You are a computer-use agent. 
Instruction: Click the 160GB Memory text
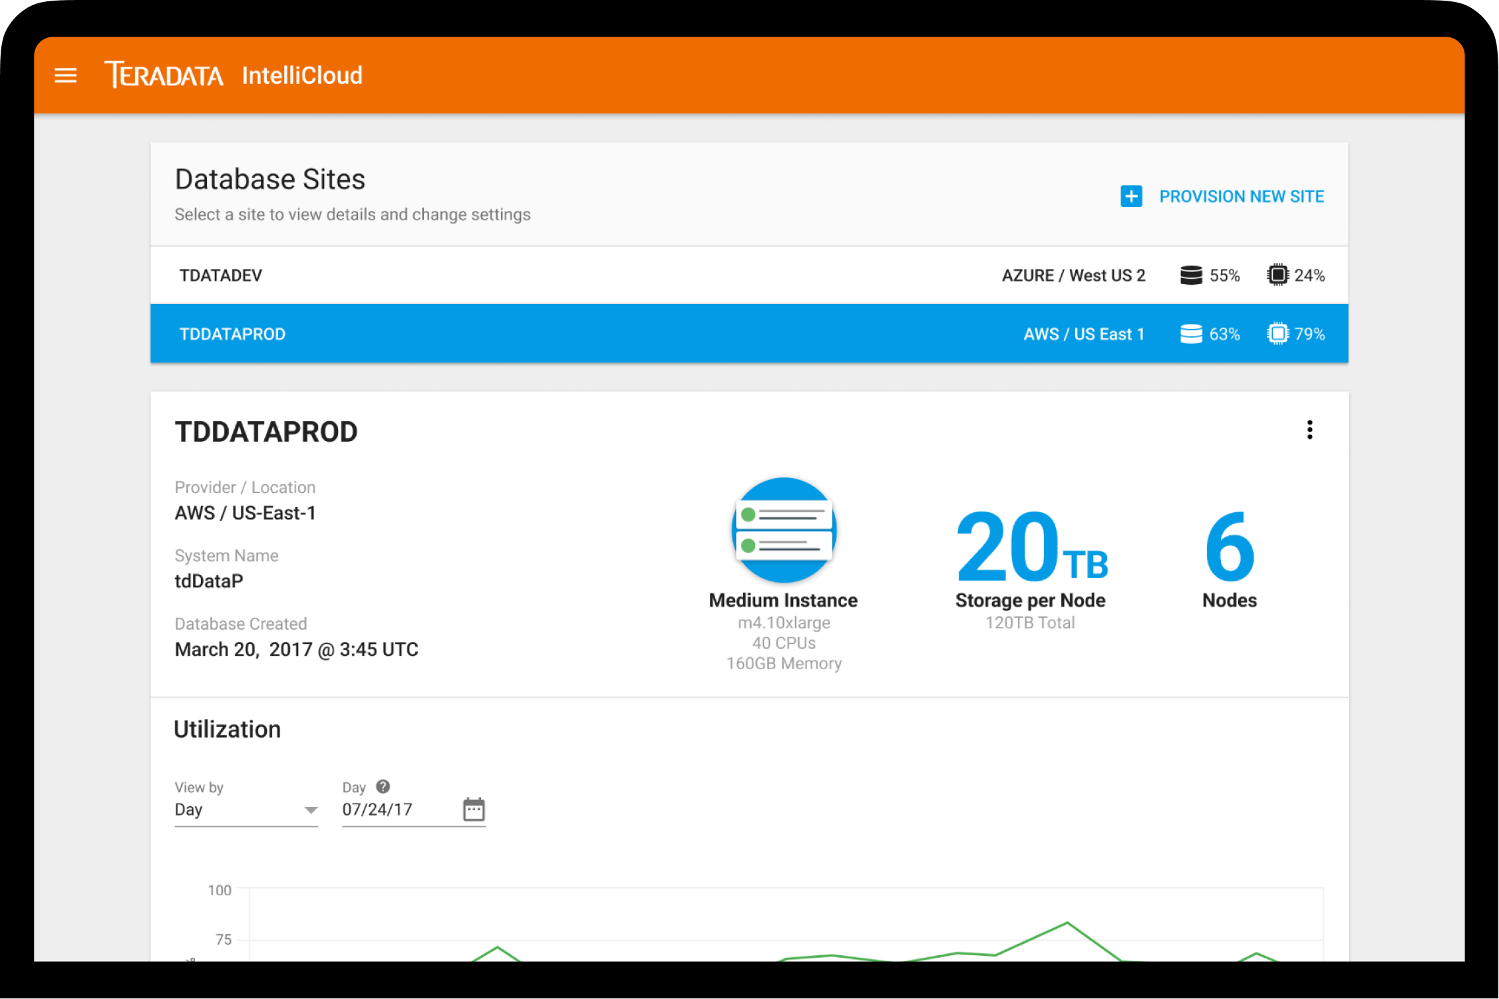(x=784, y=663)
